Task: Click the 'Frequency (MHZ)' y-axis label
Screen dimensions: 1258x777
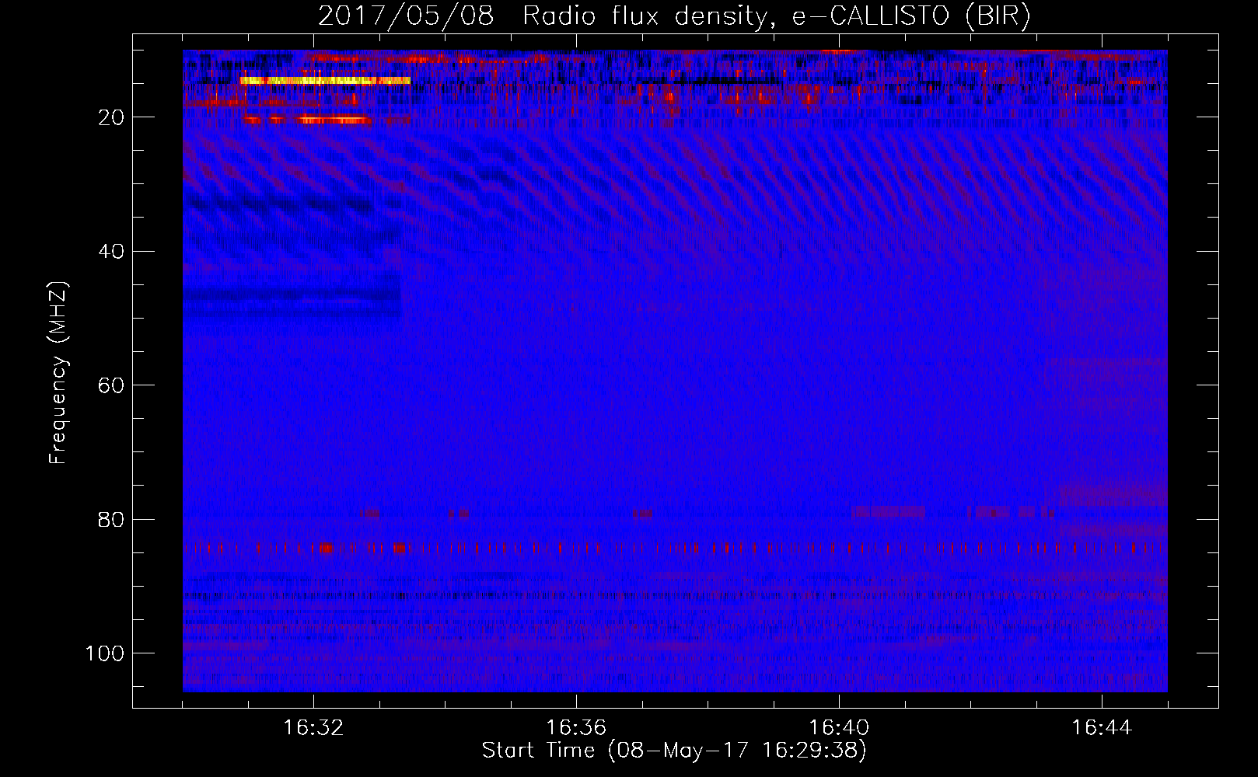Action: click(x=58, y=373)
